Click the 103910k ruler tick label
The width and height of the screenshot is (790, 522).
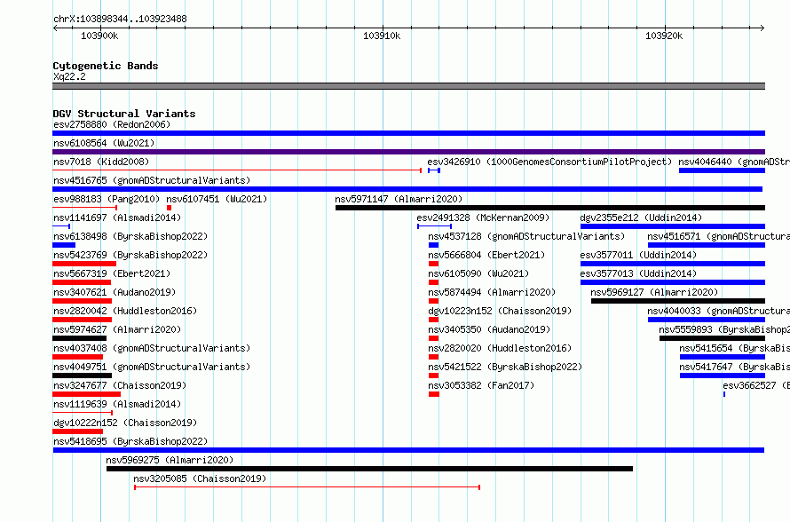point(382,36)
